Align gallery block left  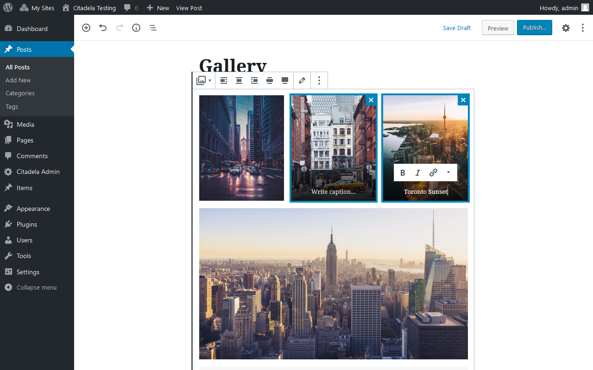224,80
